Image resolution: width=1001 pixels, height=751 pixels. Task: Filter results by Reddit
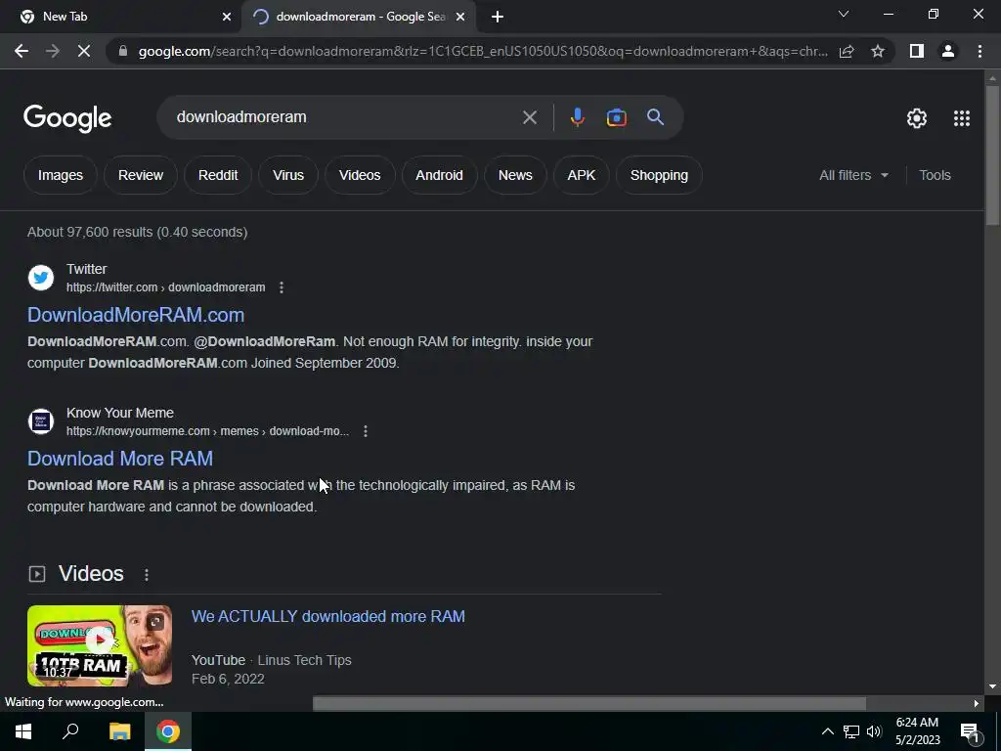218,175
